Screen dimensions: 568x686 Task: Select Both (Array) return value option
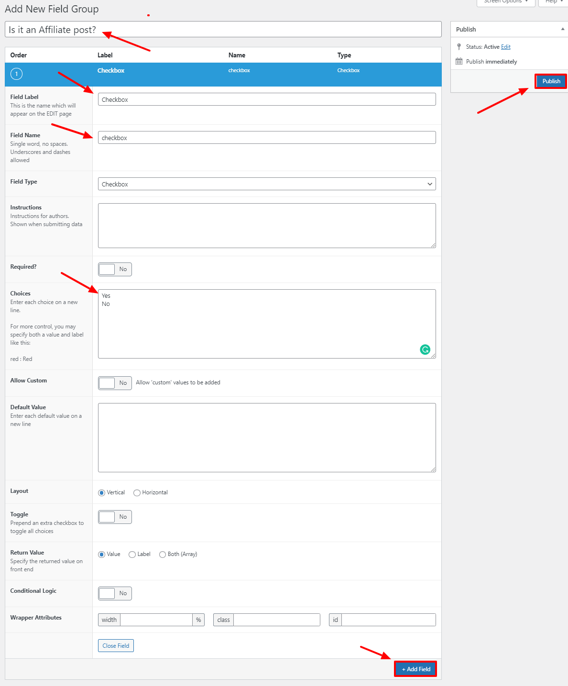coord(163,555)
